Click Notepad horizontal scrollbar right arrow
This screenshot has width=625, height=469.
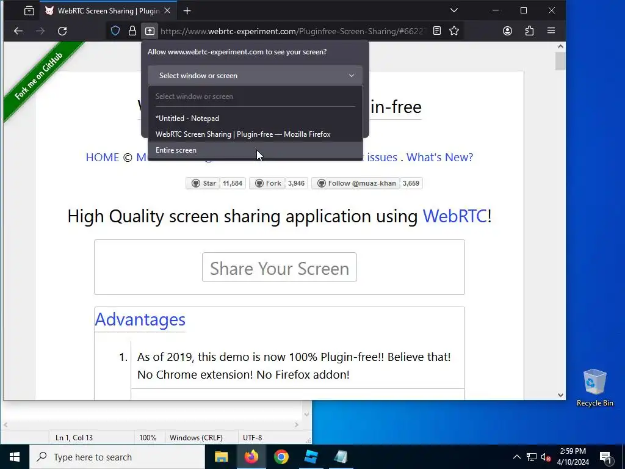click(297, 425)
